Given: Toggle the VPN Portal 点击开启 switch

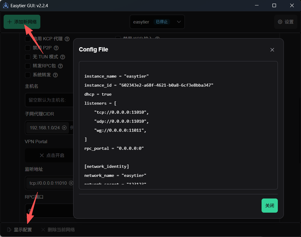Looking at the screenshot, I should (x=49, y=155).
